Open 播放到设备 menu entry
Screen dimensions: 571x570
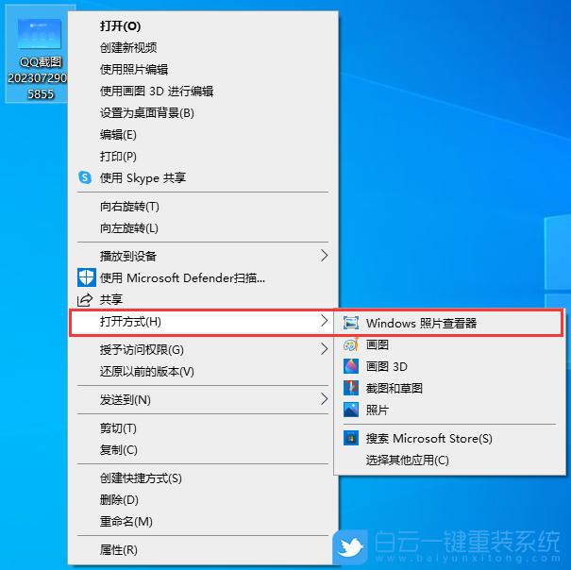point(203,256)
